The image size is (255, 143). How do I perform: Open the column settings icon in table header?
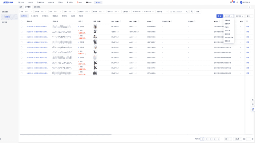(247, 21)
